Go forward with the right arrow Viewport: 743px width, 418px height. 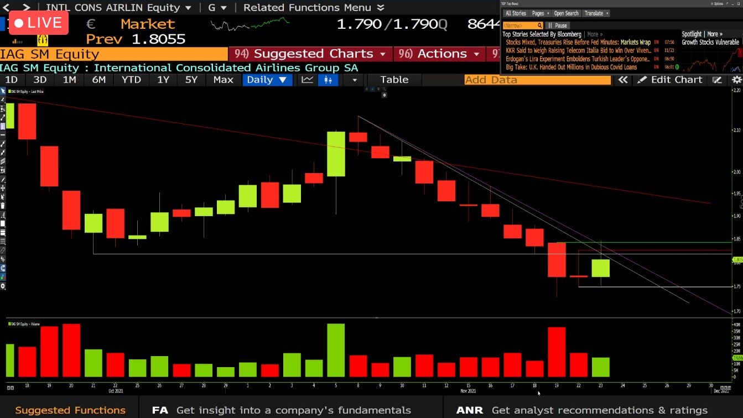(x=26, y=7)
